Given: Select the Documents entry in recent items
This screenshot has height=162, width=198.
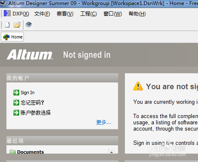Looking at the screenshot, I should pos(30,152).
